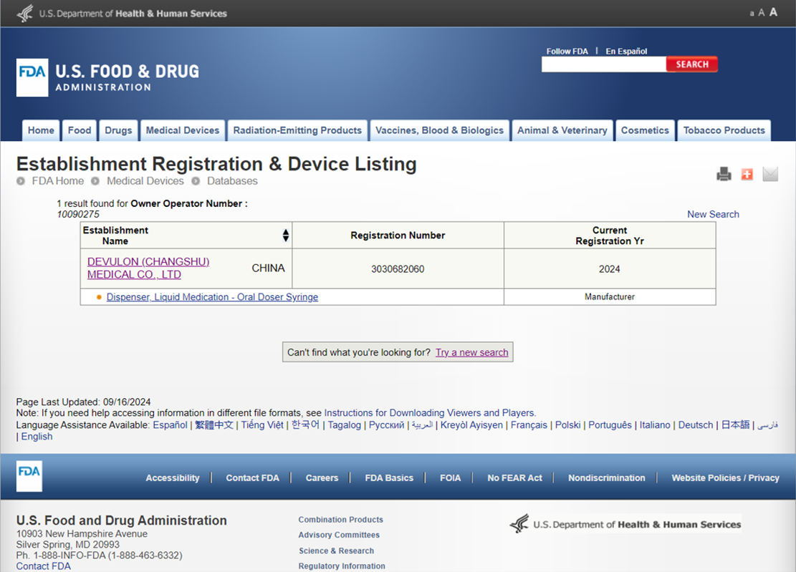Select the medium text size 'A'
This screenshot has width=796, height=572.
tap(762, 13)
